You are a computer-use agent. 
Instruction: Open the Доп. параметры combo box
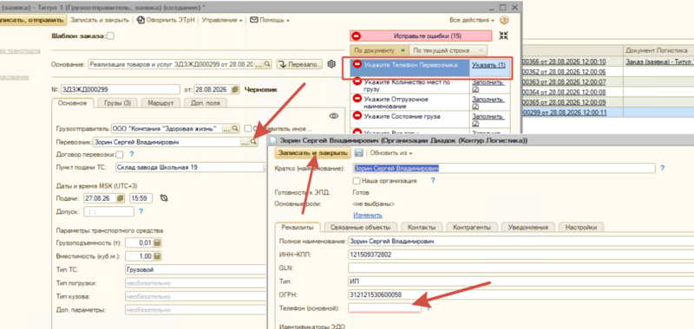point(196,310)
